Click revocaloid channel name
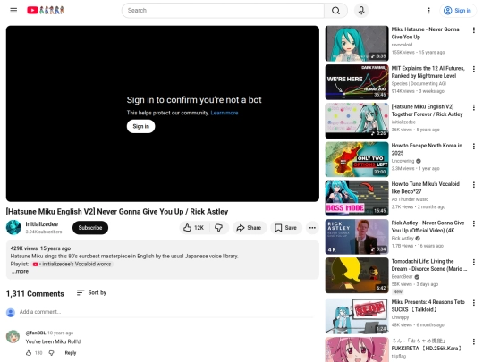Viewport: 483px width, 362px height. 402,45
